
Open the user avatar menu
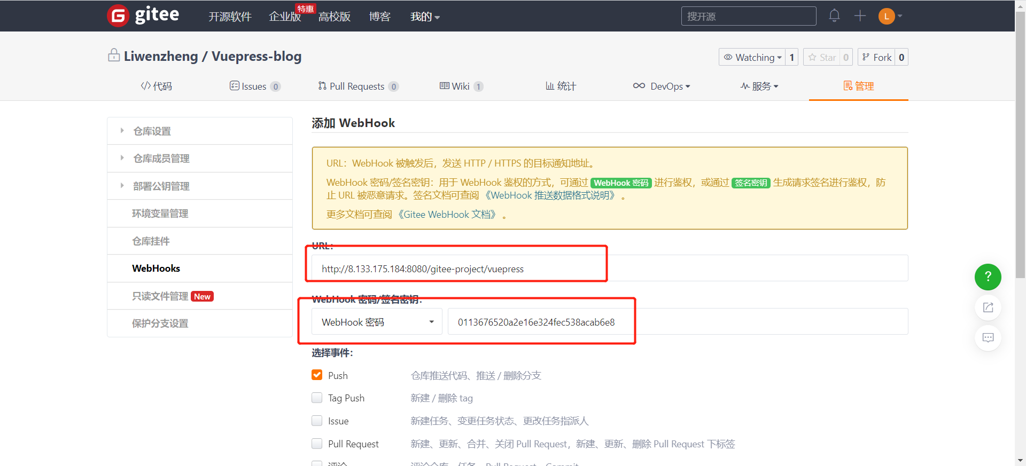coord(890,16)
